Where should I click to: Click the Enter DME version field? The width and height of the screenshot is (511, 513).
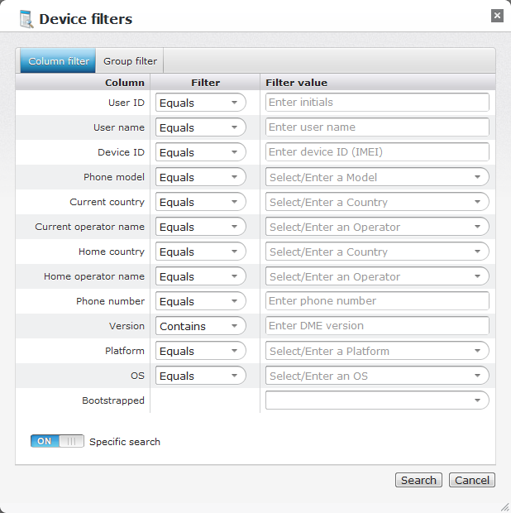point(377,326)
